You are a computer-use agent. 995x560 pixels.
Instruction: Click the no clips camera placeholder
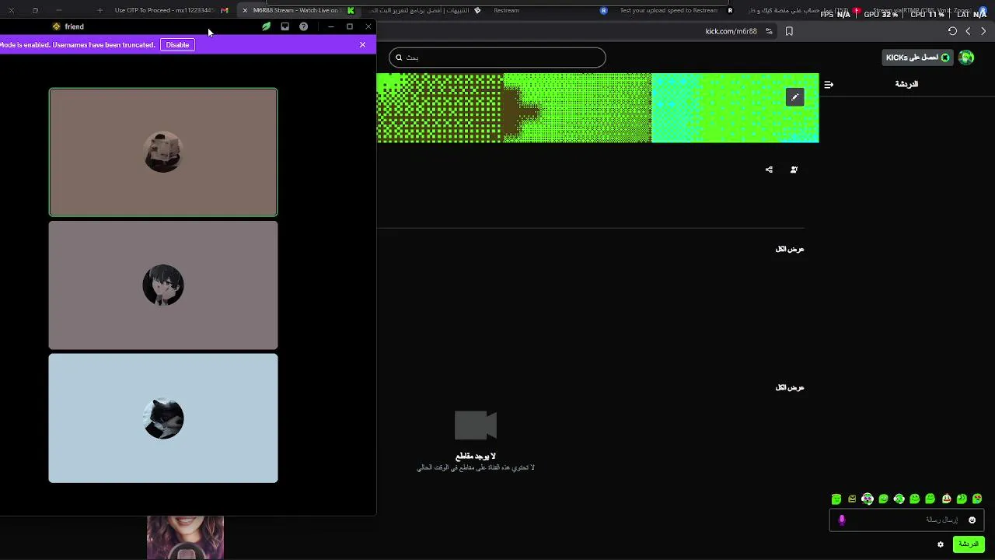pyautogui.click(x=476, y=425)
